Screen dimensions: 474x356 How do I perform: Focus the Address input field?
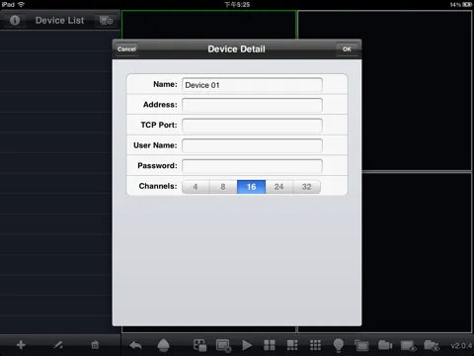pos(252,105)
